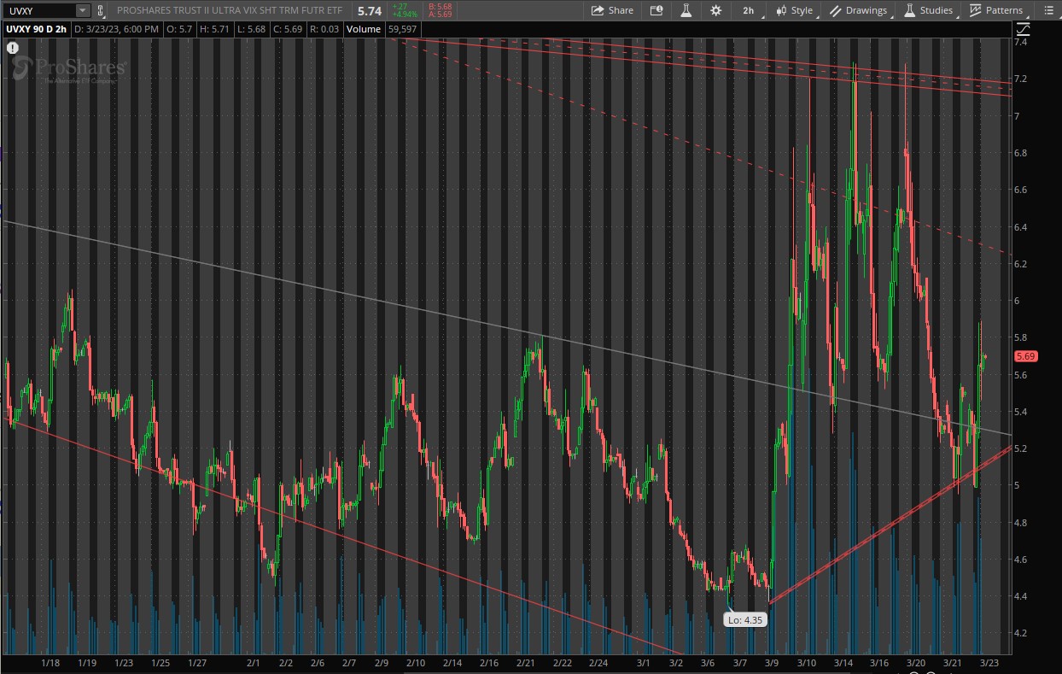Click the chart icon beside Patterns
The width and height of the screenshot is (1062, 674).
click(x=976, y=10)
